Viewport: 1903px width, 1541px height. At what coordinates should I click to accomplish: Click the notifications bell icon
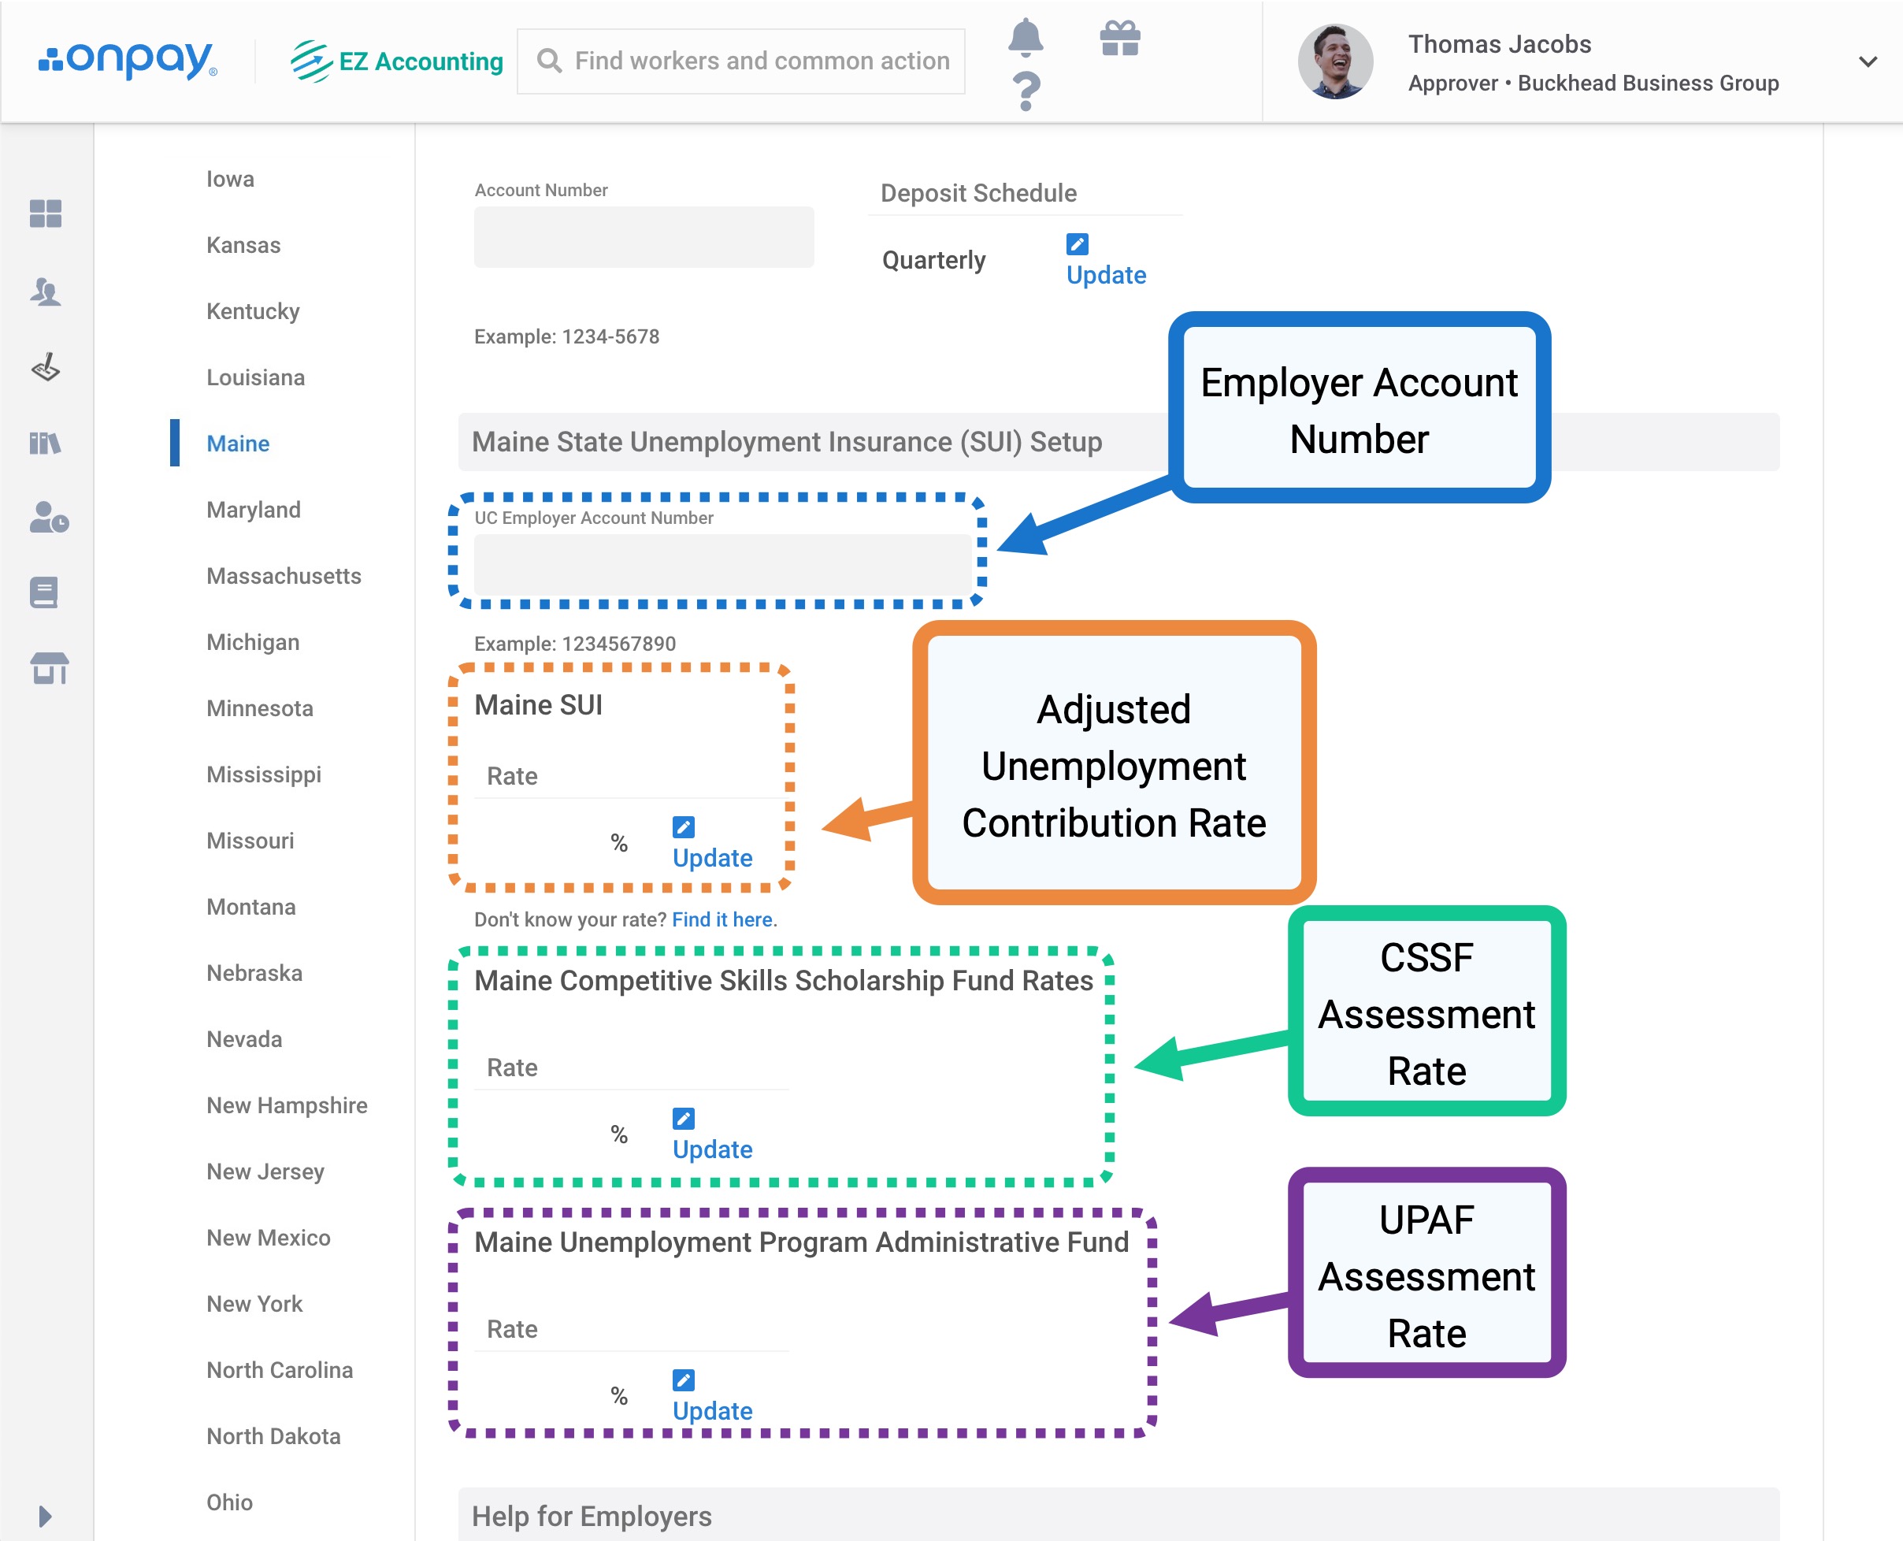pyautogui.click(x=1026, y=36)
